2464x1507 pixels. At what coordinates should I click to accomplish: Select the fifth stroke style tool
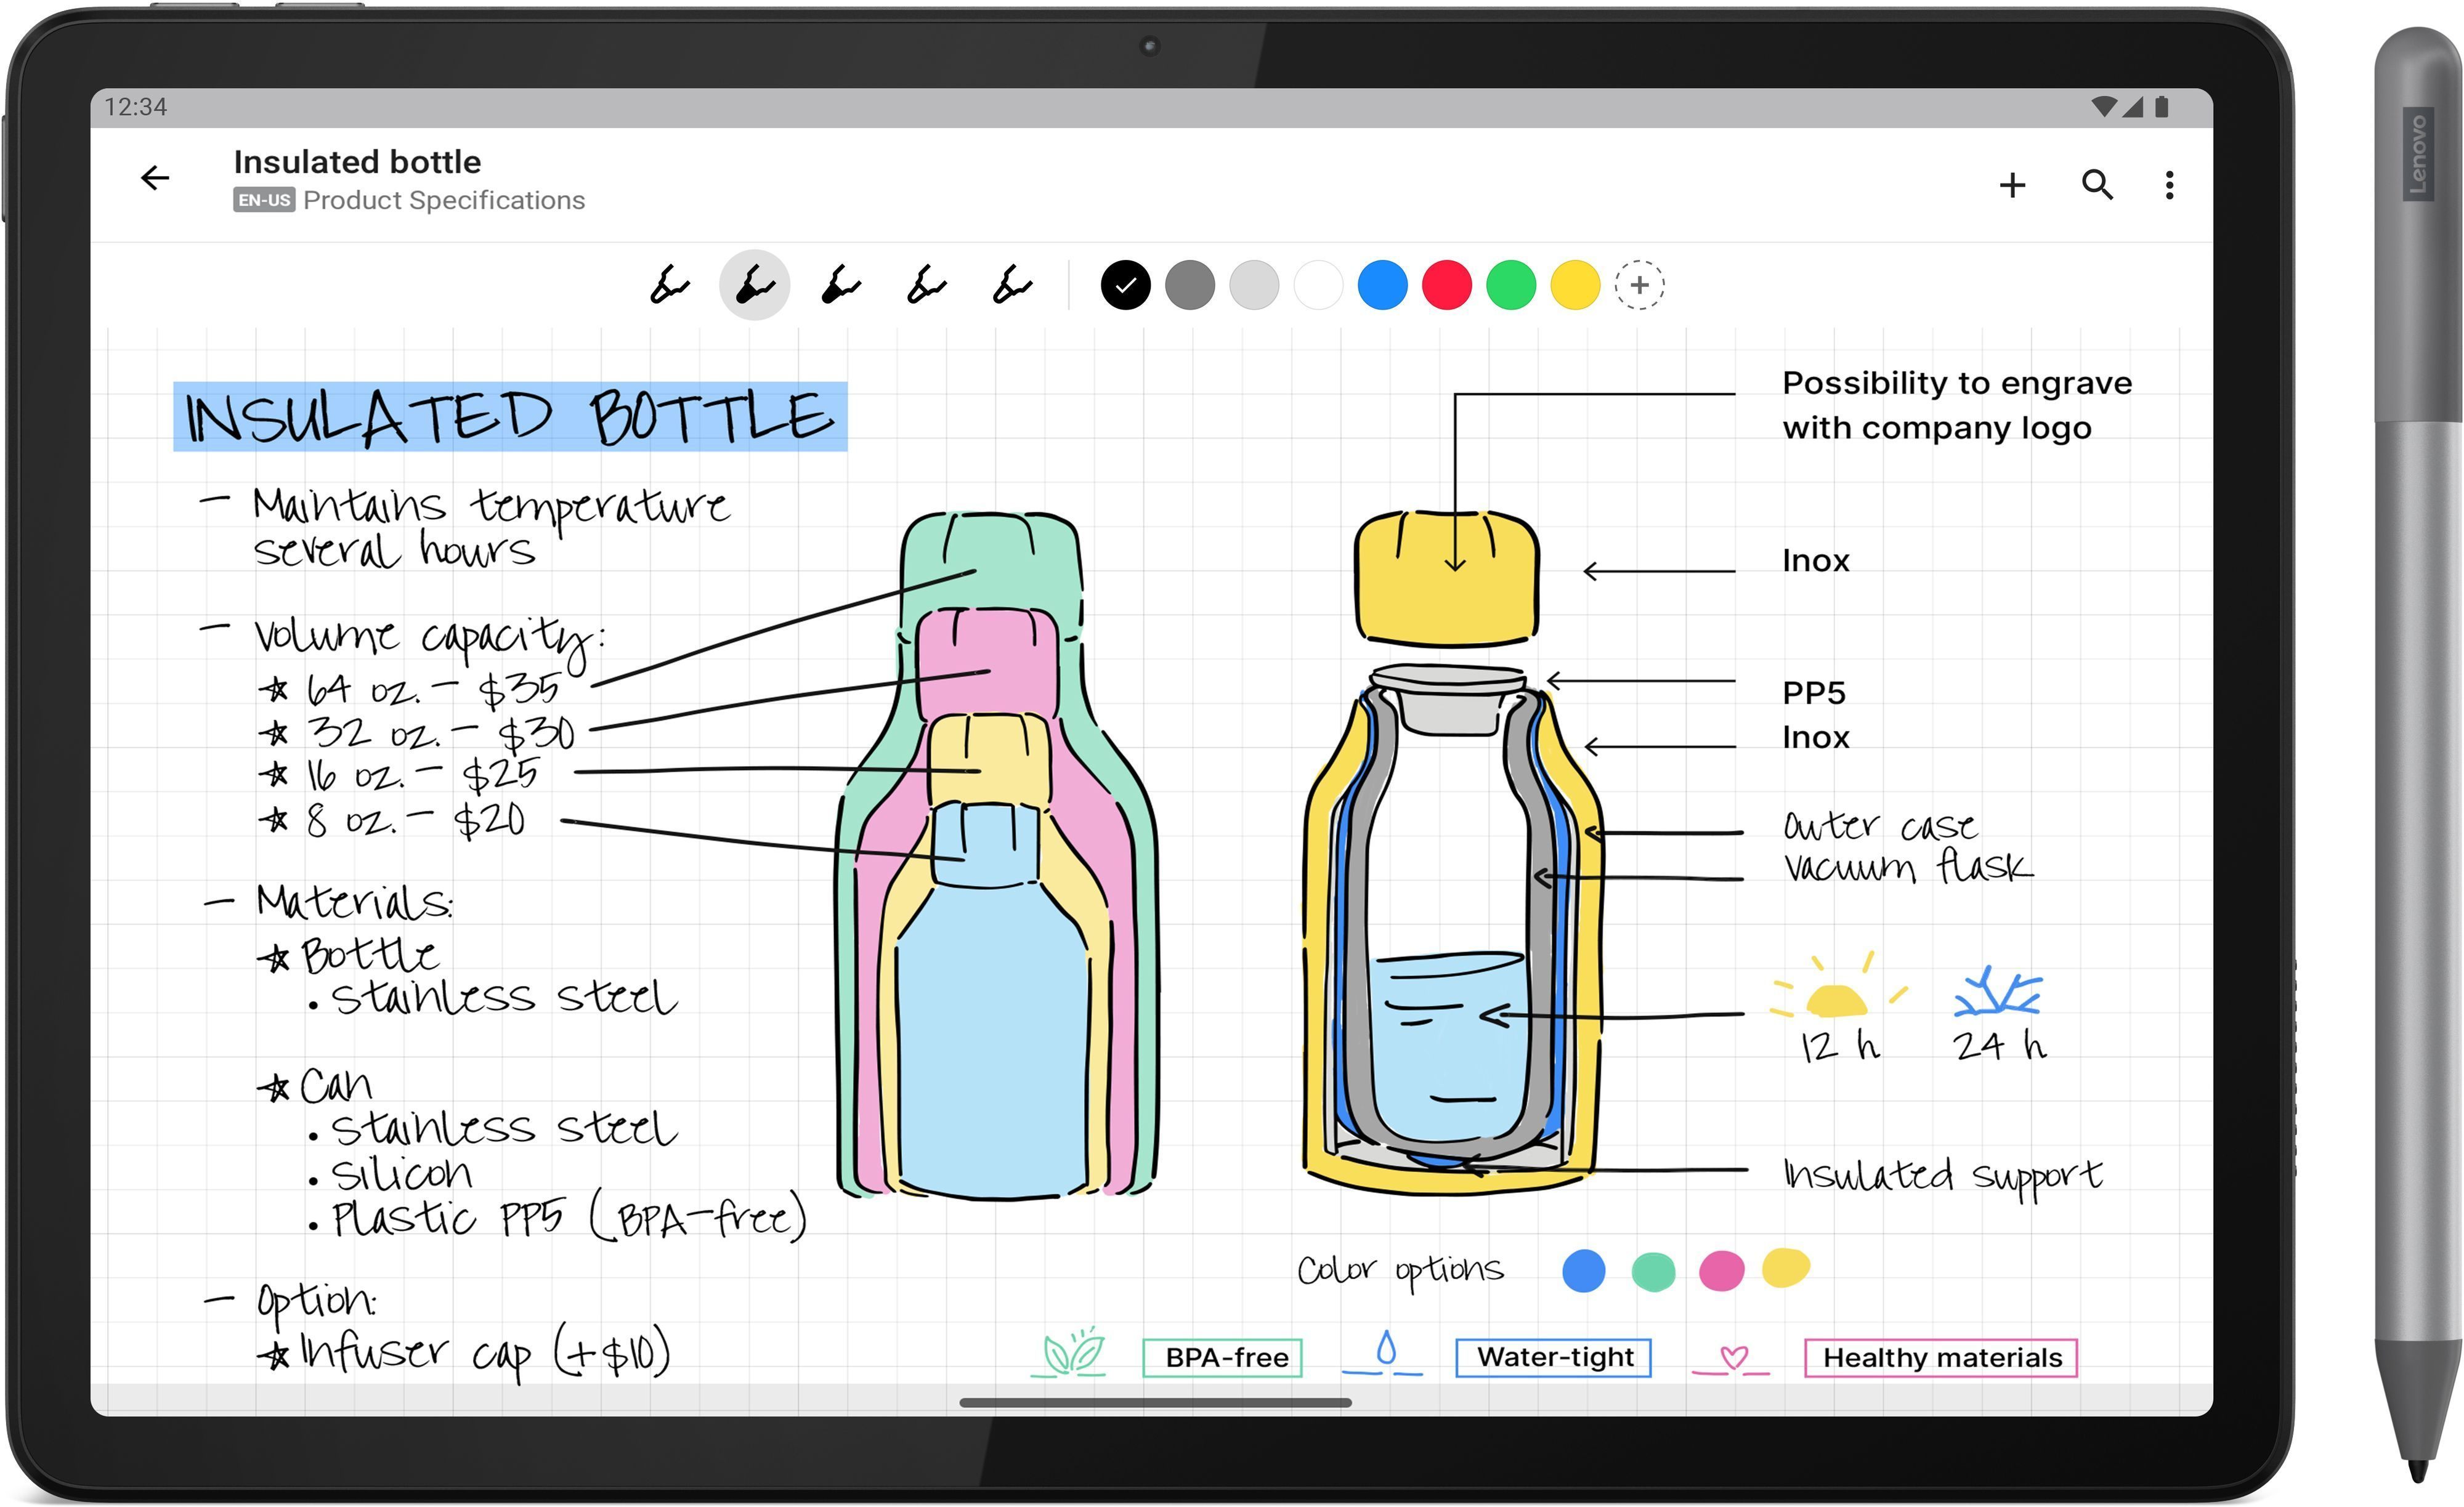coord(1007,285)
